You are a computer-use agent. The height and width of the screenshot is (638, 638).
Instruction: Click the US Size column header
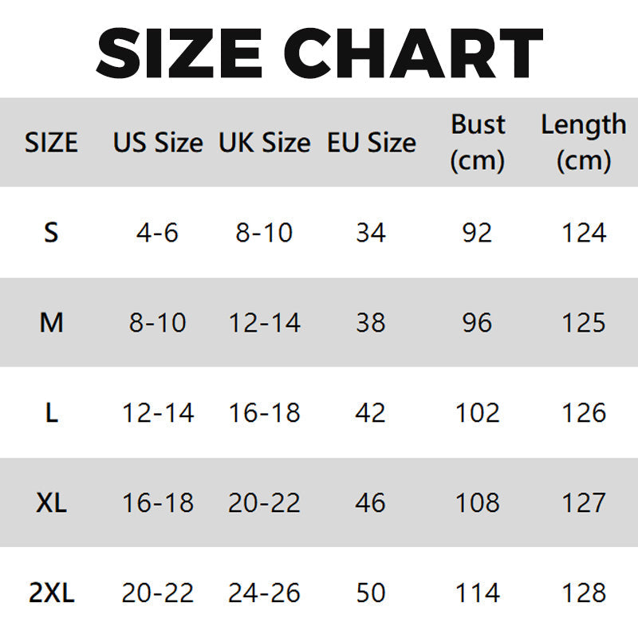158,144
